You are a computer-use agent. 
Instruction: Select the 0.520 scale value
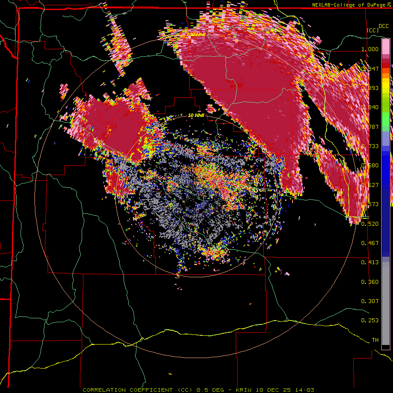pos(370,224)
